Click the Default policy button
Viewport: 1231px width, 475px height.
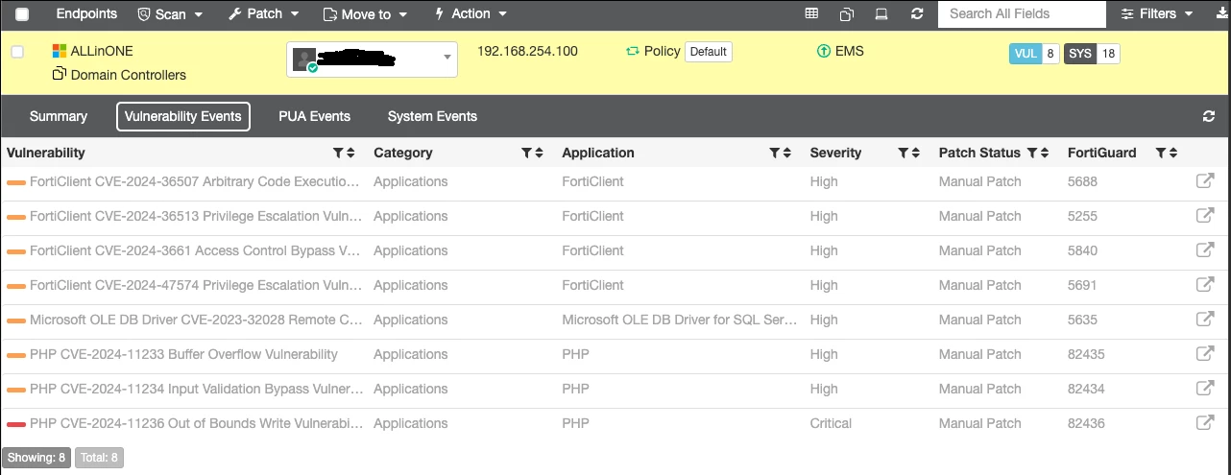coord(709,52)
